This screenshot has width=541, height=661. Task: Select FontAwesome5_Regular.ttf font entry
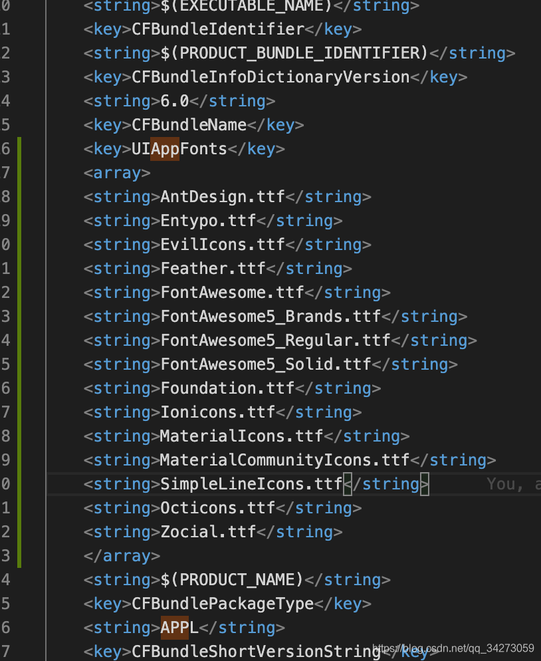click(275, 340)
